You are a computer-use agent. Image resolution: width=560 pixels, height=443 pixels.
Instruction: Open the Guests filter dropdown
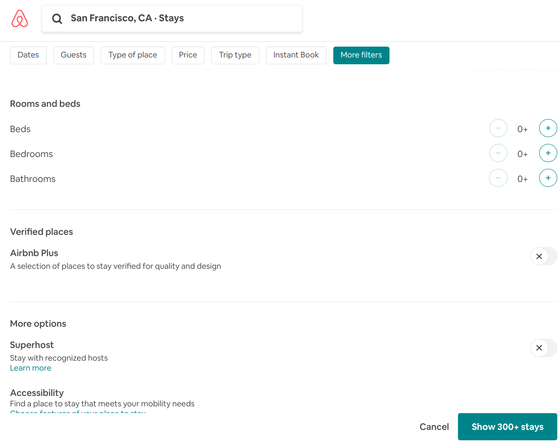tap(73, 55)
